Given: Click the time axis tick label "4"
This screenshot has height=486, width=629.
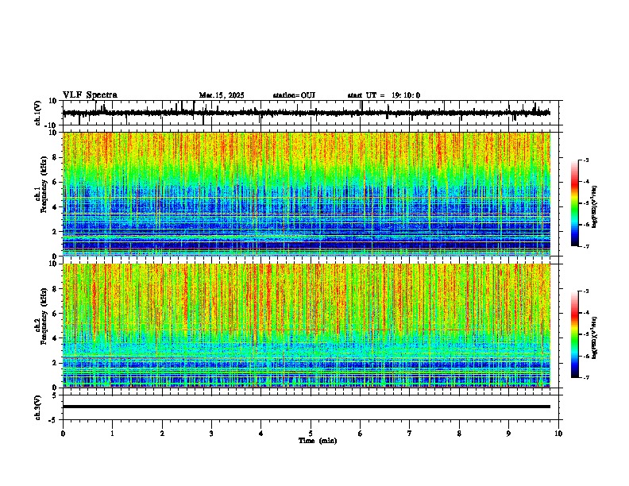Looking at the screenshot, I should click(x=260, y=434).
